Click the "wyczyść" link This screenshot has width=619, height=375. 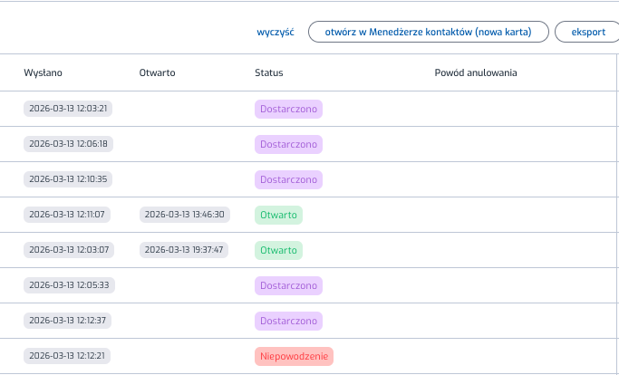tap(276, 32)
